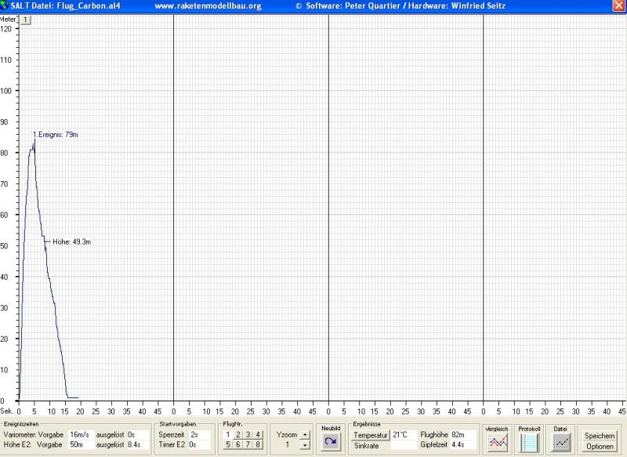627x457 pixels.
Task: Click the Variometer Vorgabe 16m/s field
Action: point(80,434)
